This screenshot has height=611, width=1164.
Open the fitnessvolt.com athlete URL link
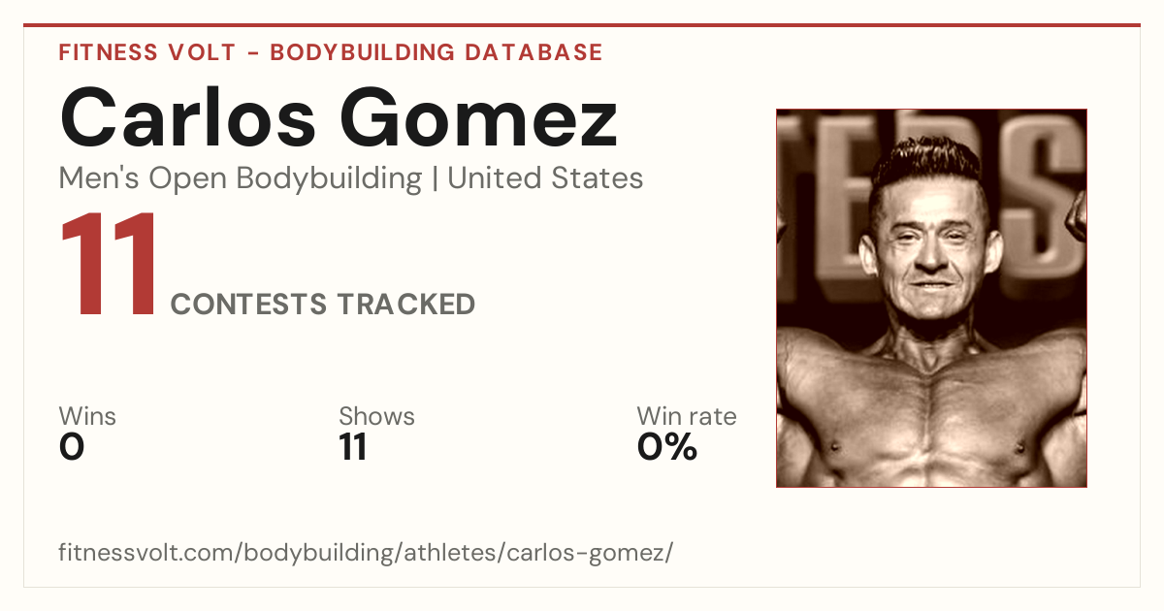366,554
